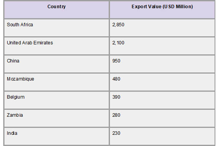Click the China country cell
This screenshot has width=219, height=146.
(x=13, y=61)
